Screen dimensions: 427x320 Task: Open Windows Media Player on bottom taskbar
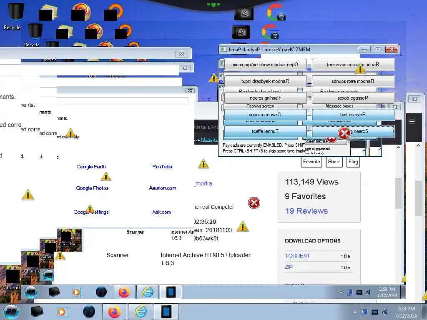click(62, 312)
